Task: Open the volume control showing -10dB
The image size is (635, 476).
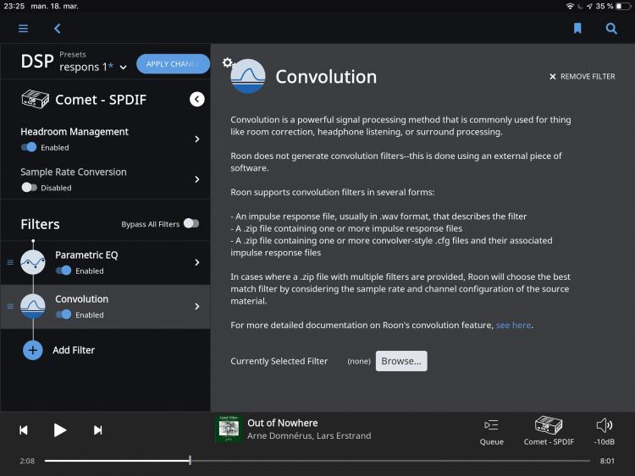Action: pyautogui.click(x=605, y=432)
